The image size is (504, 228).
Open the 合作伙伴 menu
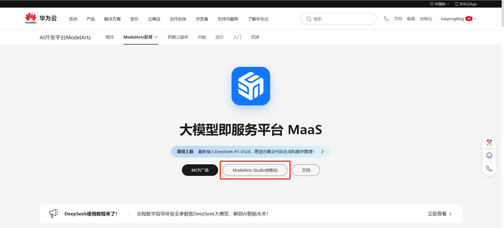pos(178,19)
